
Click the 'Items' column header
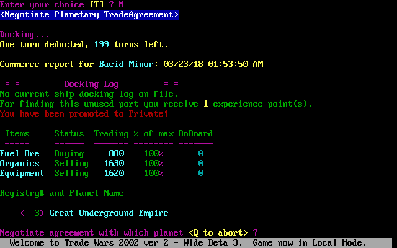click(x=17, y=134)
